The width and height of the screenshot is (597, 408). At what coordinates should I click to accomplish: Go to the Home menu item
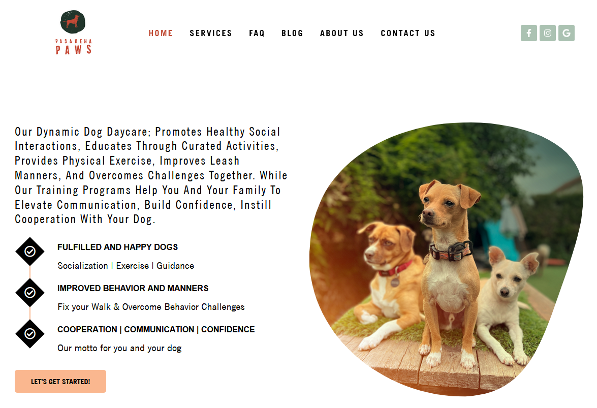161,33
